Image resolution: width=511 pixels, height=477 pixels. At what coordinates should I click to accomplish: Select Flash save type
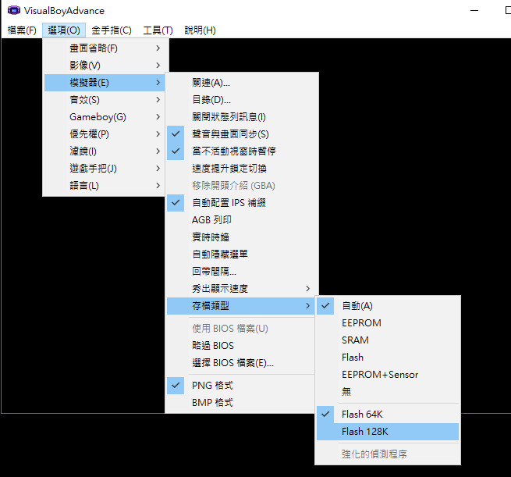click(388, 358)
